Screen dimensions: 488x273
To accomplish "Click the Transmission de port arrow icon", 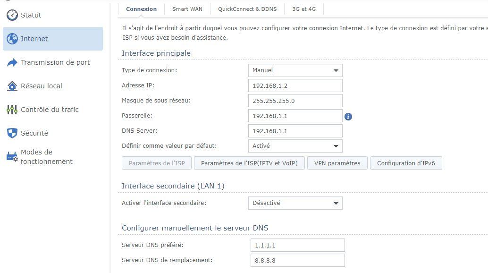I will [x=12, y=62].
